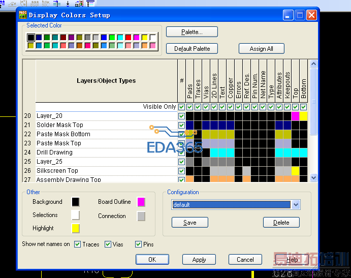Click the Palette... button

(x=192, y=32)
